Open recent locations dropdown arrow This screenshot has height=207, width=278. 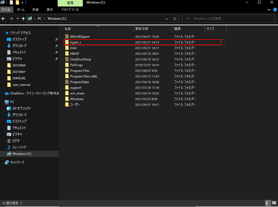18,19
